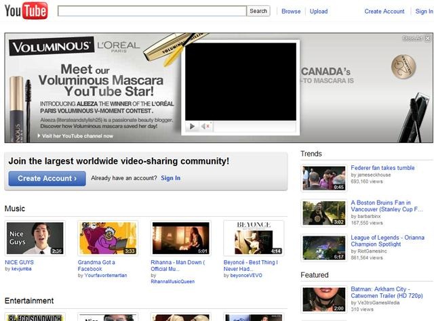Go to the Upload page

point(319,12)
